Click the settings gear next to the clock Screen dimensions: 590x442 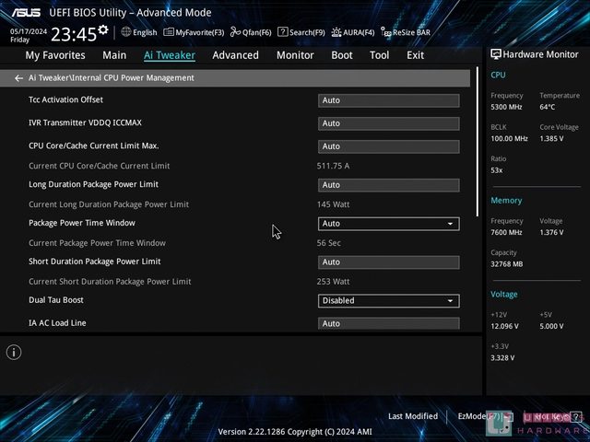point(103,30)
